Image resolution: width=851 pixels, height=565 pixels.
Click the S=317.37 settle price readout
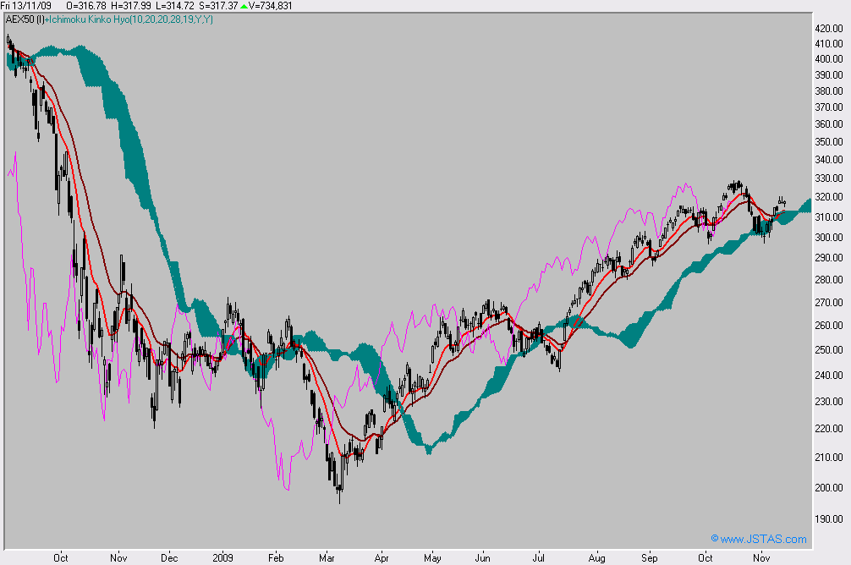coord(225,6)
